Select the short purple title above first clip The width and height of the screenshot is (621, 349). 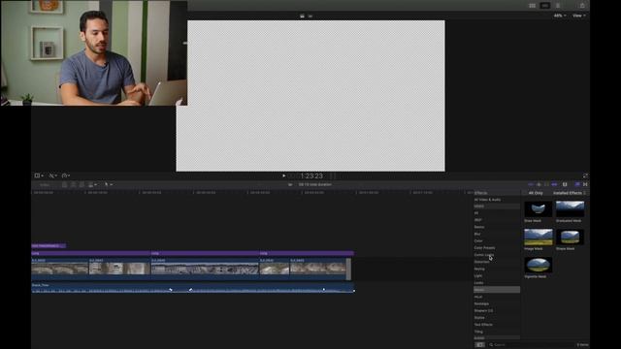49,245
